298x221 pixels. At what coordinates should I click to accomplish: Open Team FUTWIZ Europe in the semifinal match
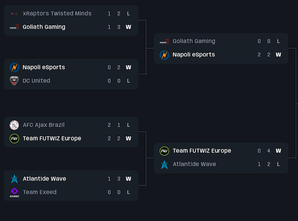point(202,150)
